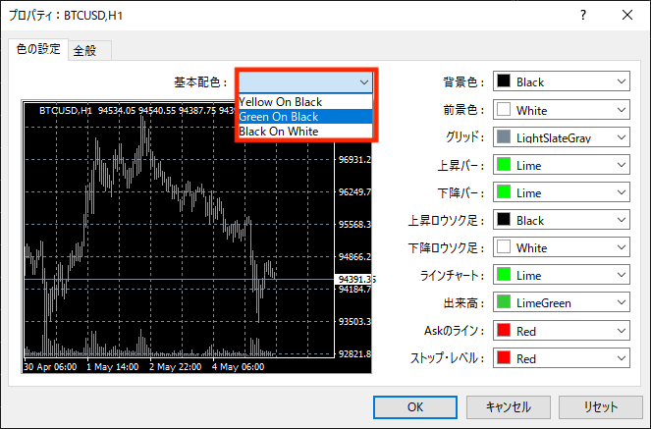Open the 背景色 color dropdown

pos(562,81)
